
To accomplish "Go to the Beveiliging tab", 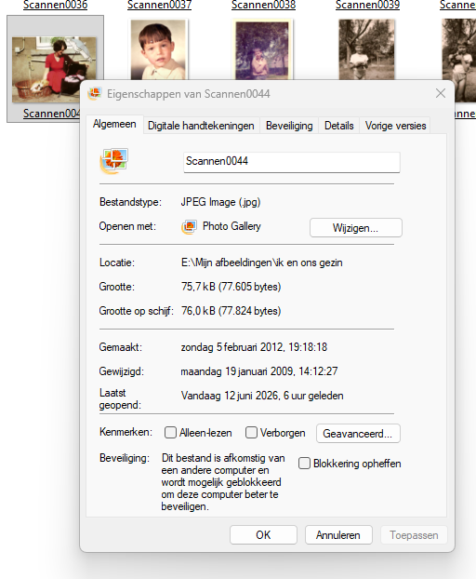I will [x=289, y=126].
